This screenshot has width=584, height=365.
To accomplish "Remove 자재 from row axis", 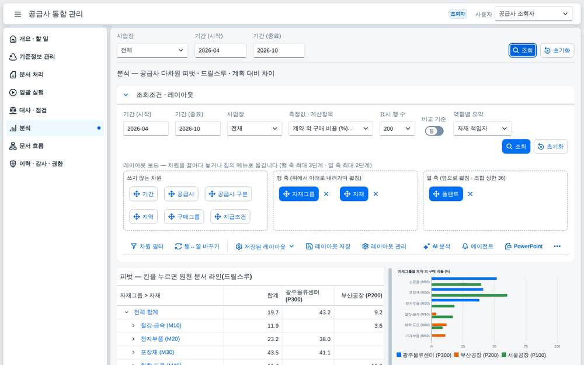I will point(376,194).
